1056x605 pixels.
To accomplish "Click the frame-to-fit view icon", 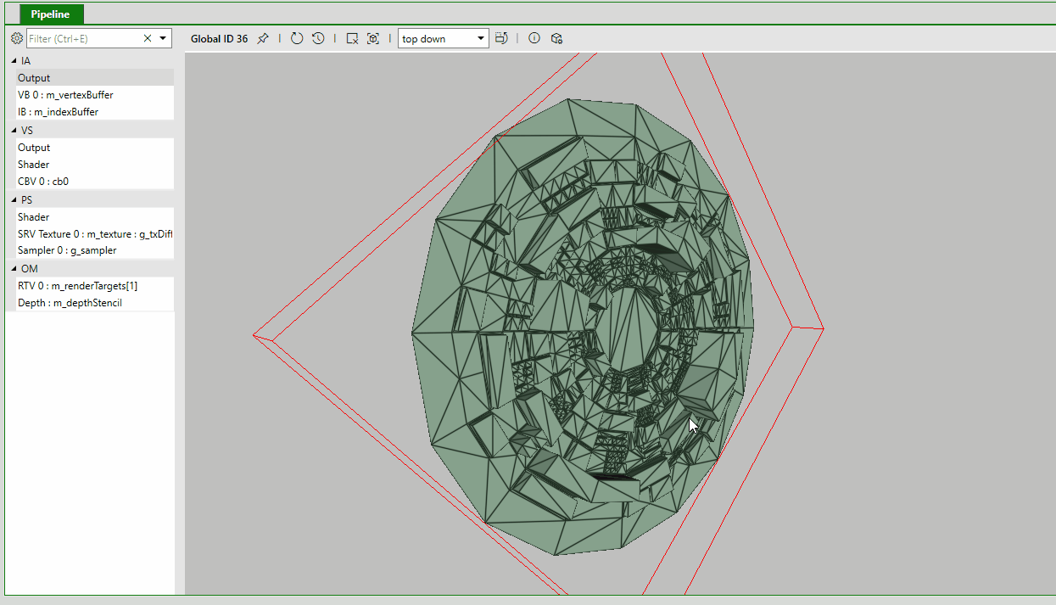I will 372,38.
